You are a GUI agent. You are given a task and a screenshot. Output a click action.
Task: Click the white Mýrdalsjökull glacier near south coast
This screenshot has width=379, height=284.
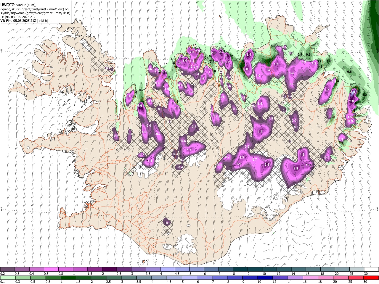[186, 244]
